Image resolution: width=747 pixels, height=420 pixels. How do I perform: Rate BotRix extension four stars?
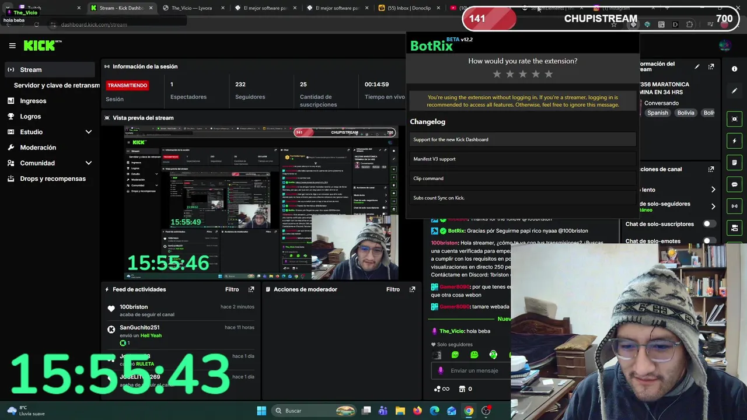pos(536,74)
